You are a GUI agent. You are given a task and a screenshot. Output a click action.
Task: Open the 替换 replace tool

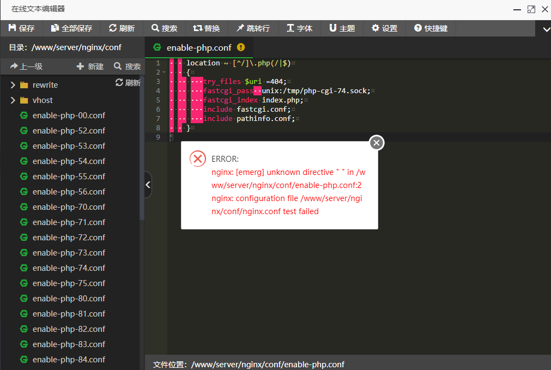pyautogui.click(x=206, y=28)
